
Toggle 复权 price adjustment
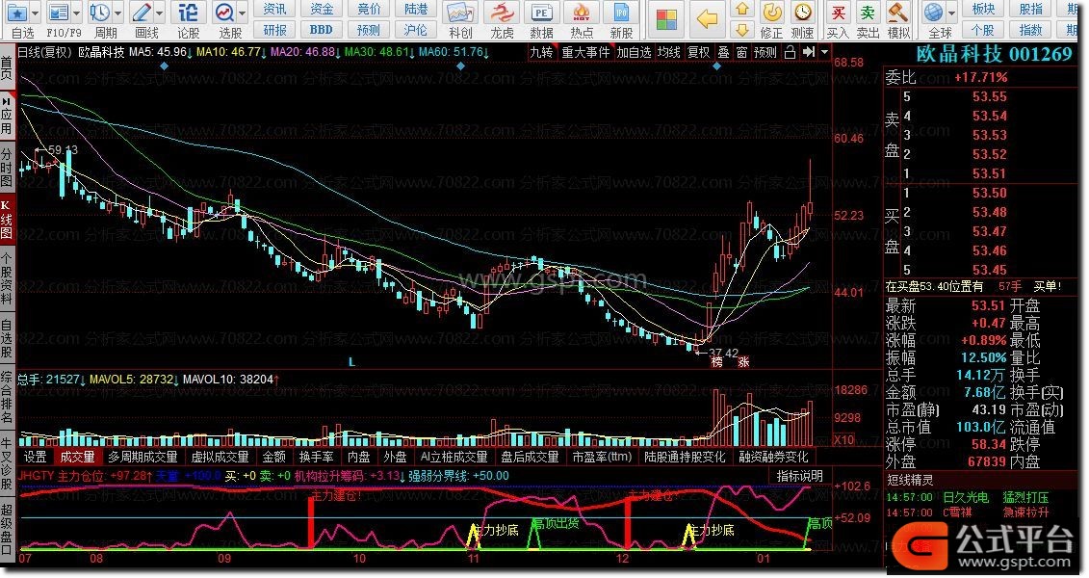coord(699,52)
